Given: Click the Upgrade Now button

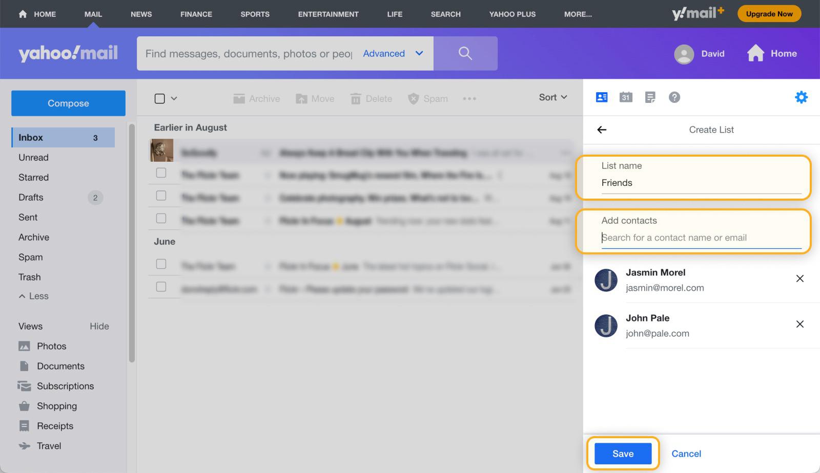Looking at the screenshot, I should click(x=769, y=14).
